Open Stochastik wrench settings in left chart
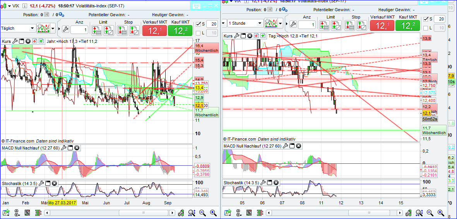The image size is (457, 219). pyautogui.click(x=41, y=183)
